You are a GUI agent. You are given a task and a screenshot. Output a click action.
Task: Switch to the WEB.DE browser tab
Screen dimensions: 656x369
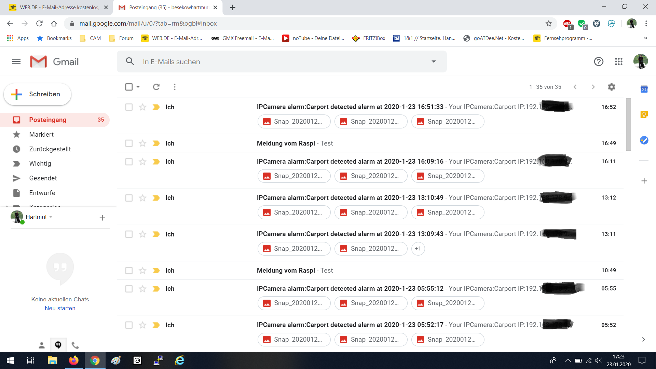tap(59, 8)
